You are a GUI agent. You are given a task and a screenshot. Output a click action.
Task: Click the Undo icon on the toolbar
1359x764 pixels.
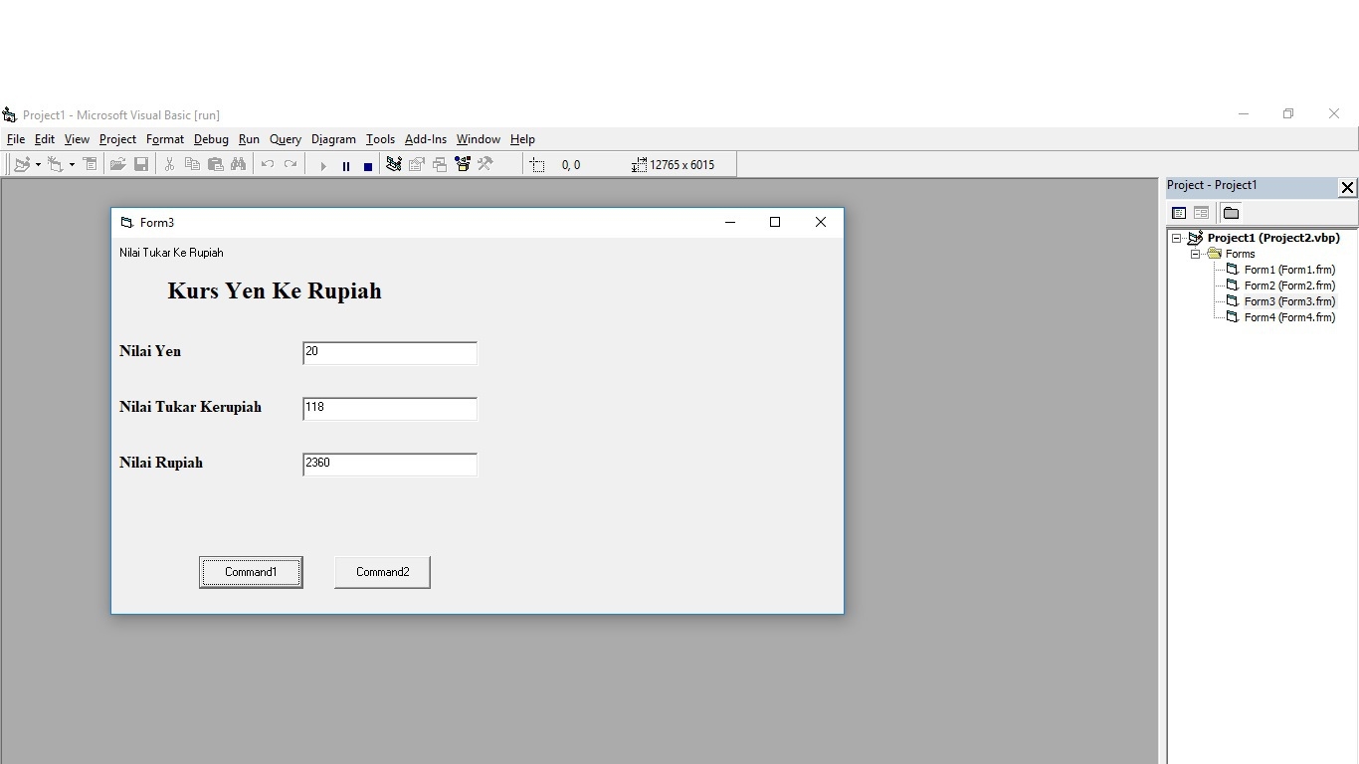[267, 164]
